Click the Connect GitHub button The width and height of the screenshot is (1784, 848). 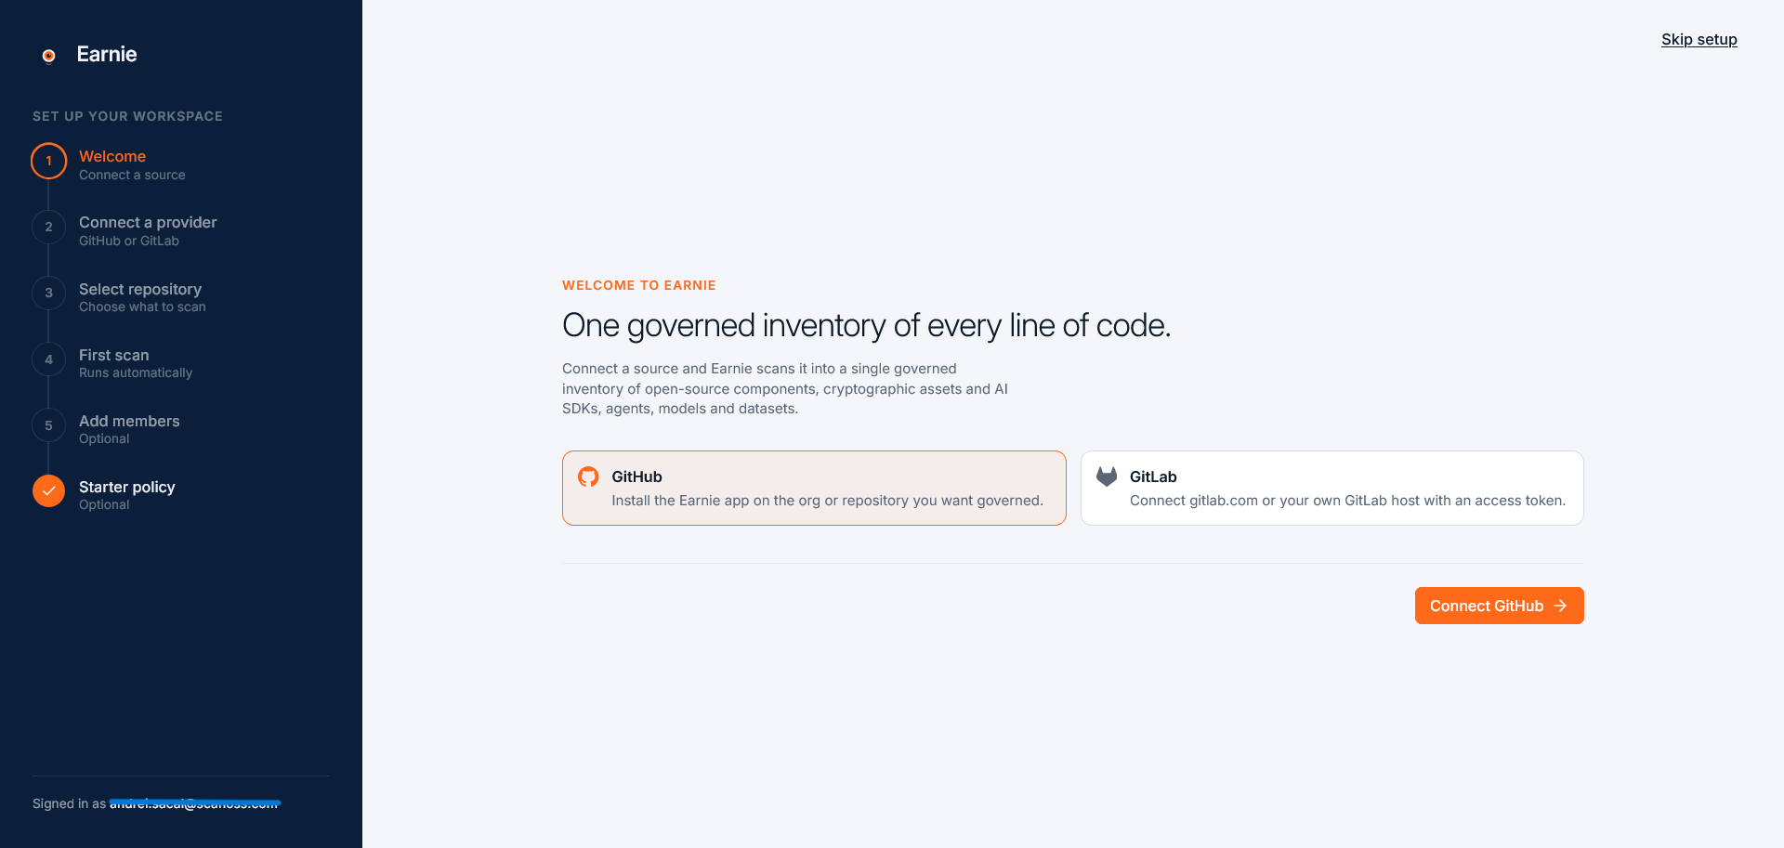[x=1499, y=606]
